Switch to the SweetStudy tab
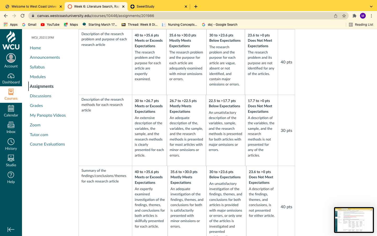 pyautogui.click(x=158, y=7)
